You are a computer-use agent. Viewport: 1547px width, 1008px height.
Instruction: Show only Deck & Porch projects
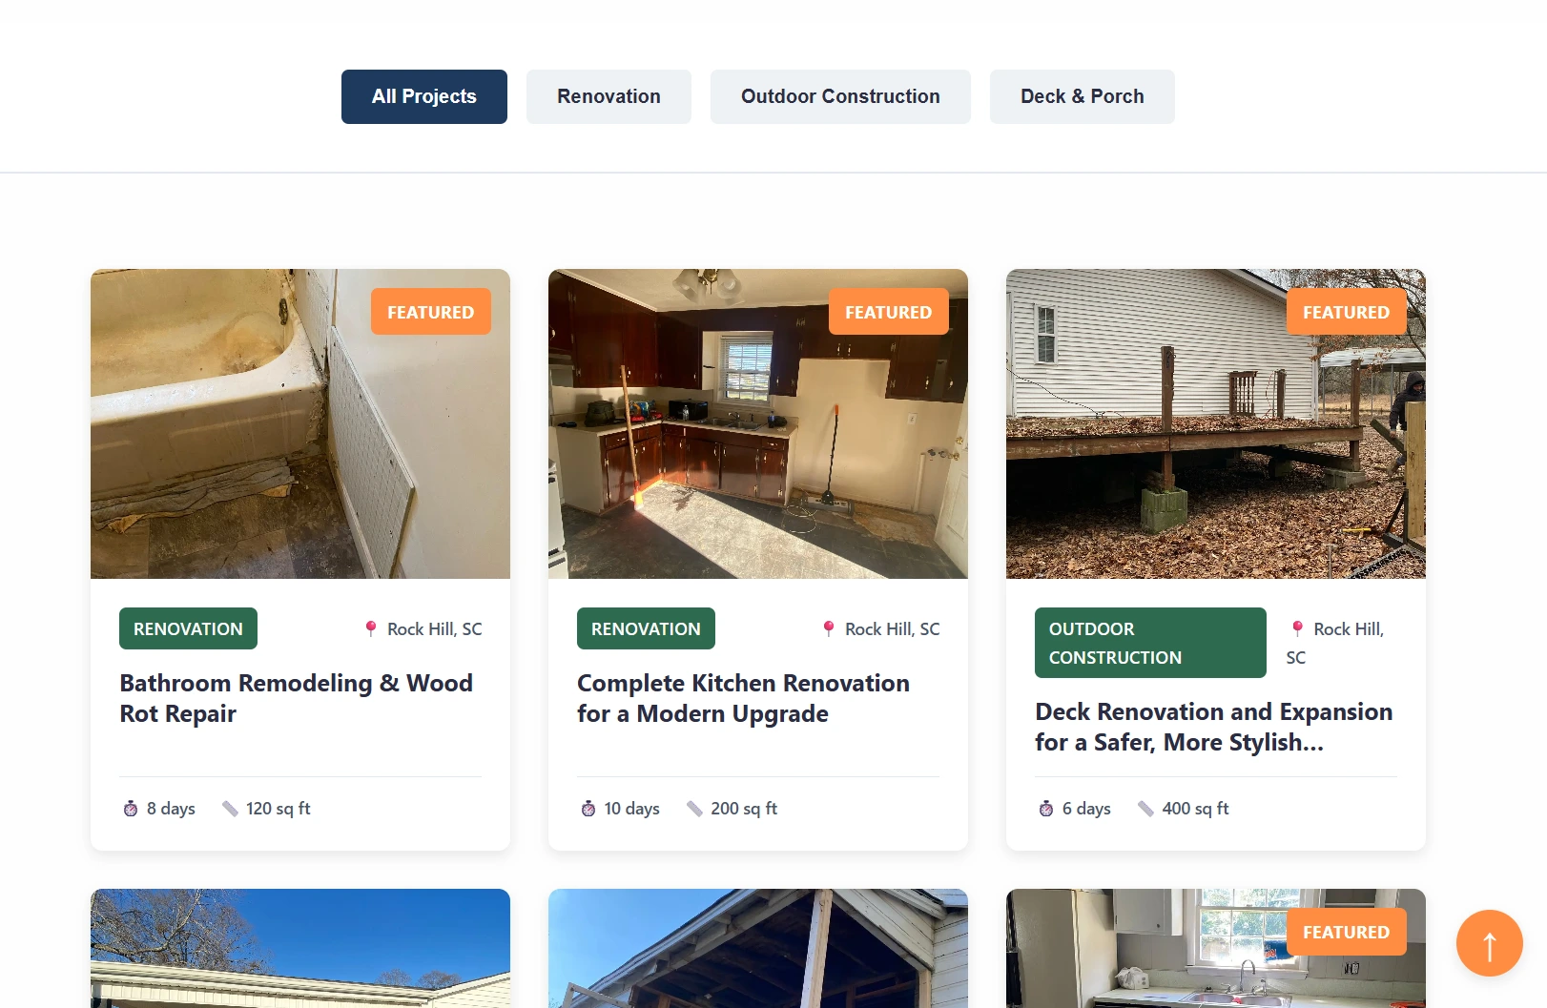(1083, 96)
